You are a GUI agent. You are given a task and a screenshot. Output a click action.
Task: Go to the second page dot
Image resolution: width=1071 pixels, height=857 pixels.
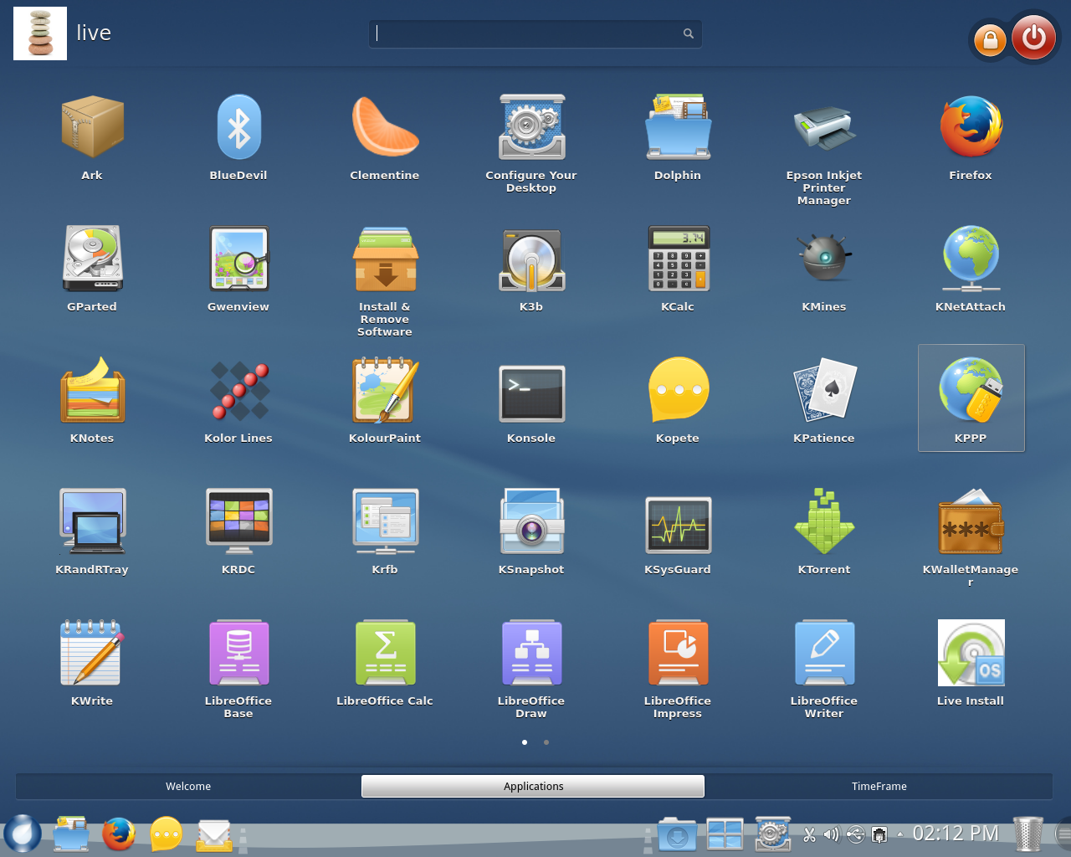point(546,742)
